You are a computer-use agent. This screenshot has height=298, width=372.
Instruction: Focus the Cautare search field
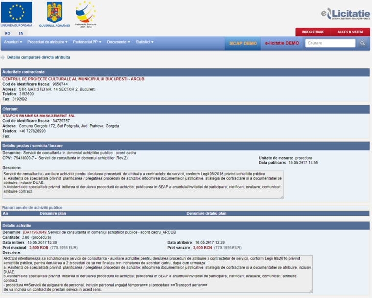point(330,43)
